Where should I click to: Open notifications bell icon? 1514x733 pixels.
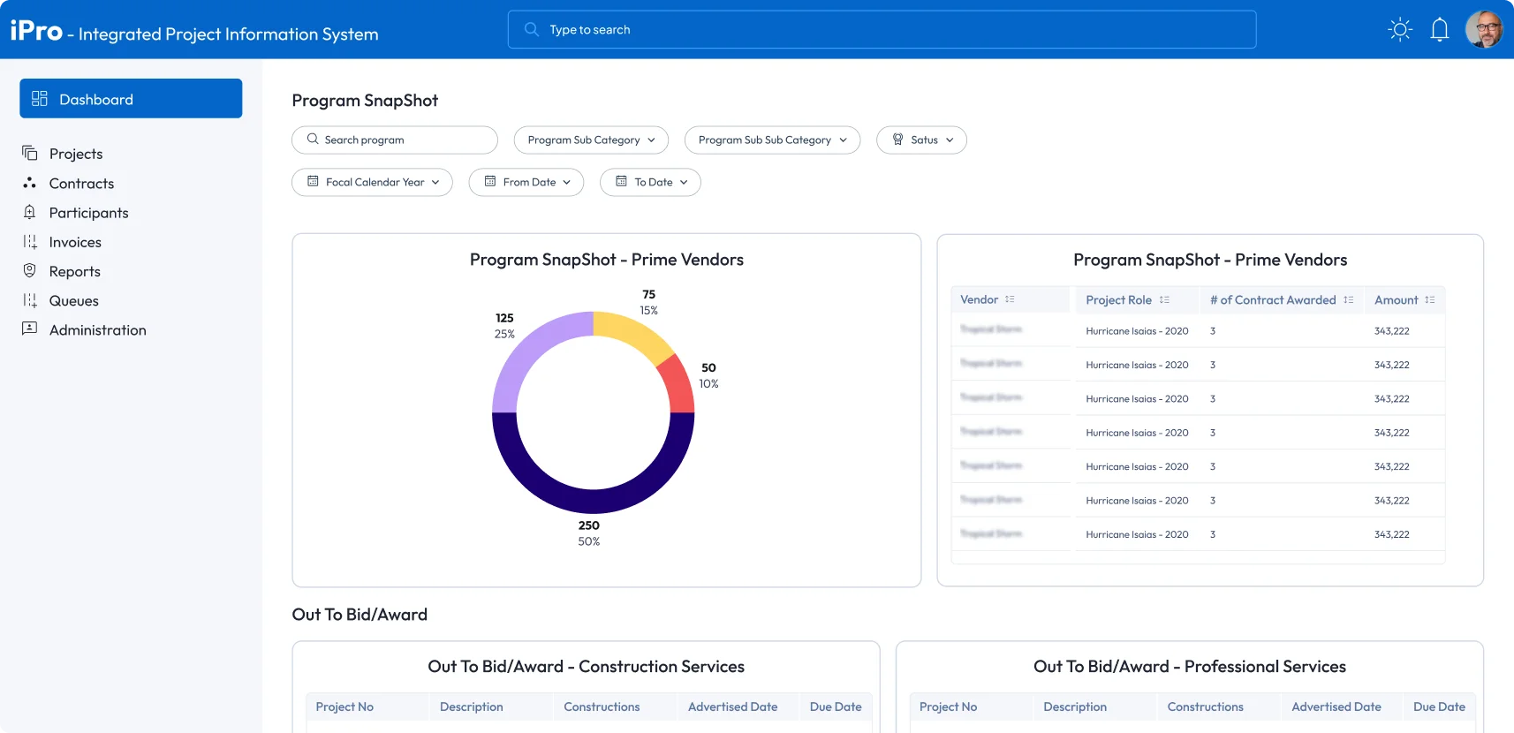coord(1440,30)
